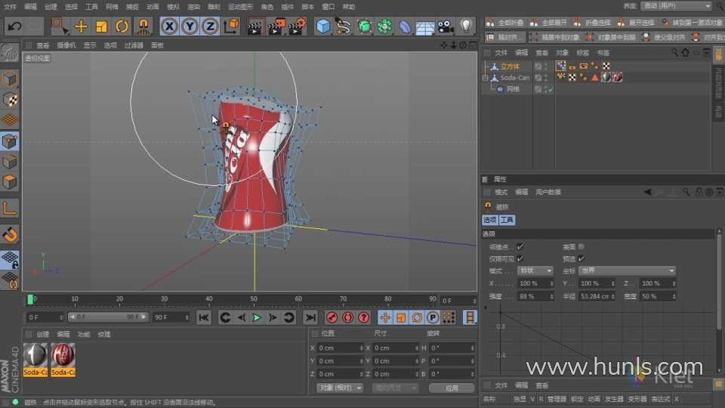Click the 展开选择 button
This screenshot has width=725, height=408.
[636, 22]
